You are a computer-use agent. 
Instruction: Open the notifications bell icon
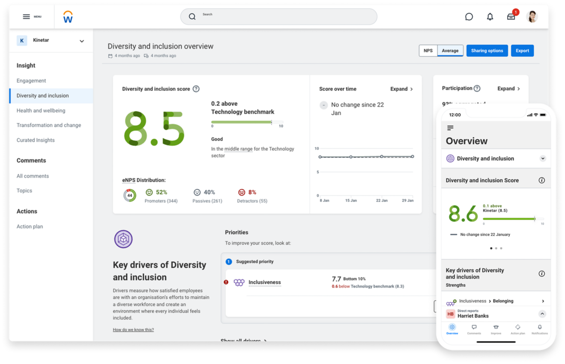[x=490, y=17]
